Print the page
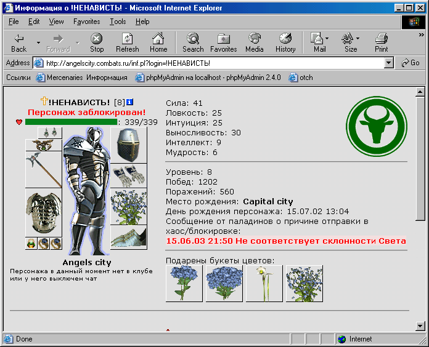 382,43
